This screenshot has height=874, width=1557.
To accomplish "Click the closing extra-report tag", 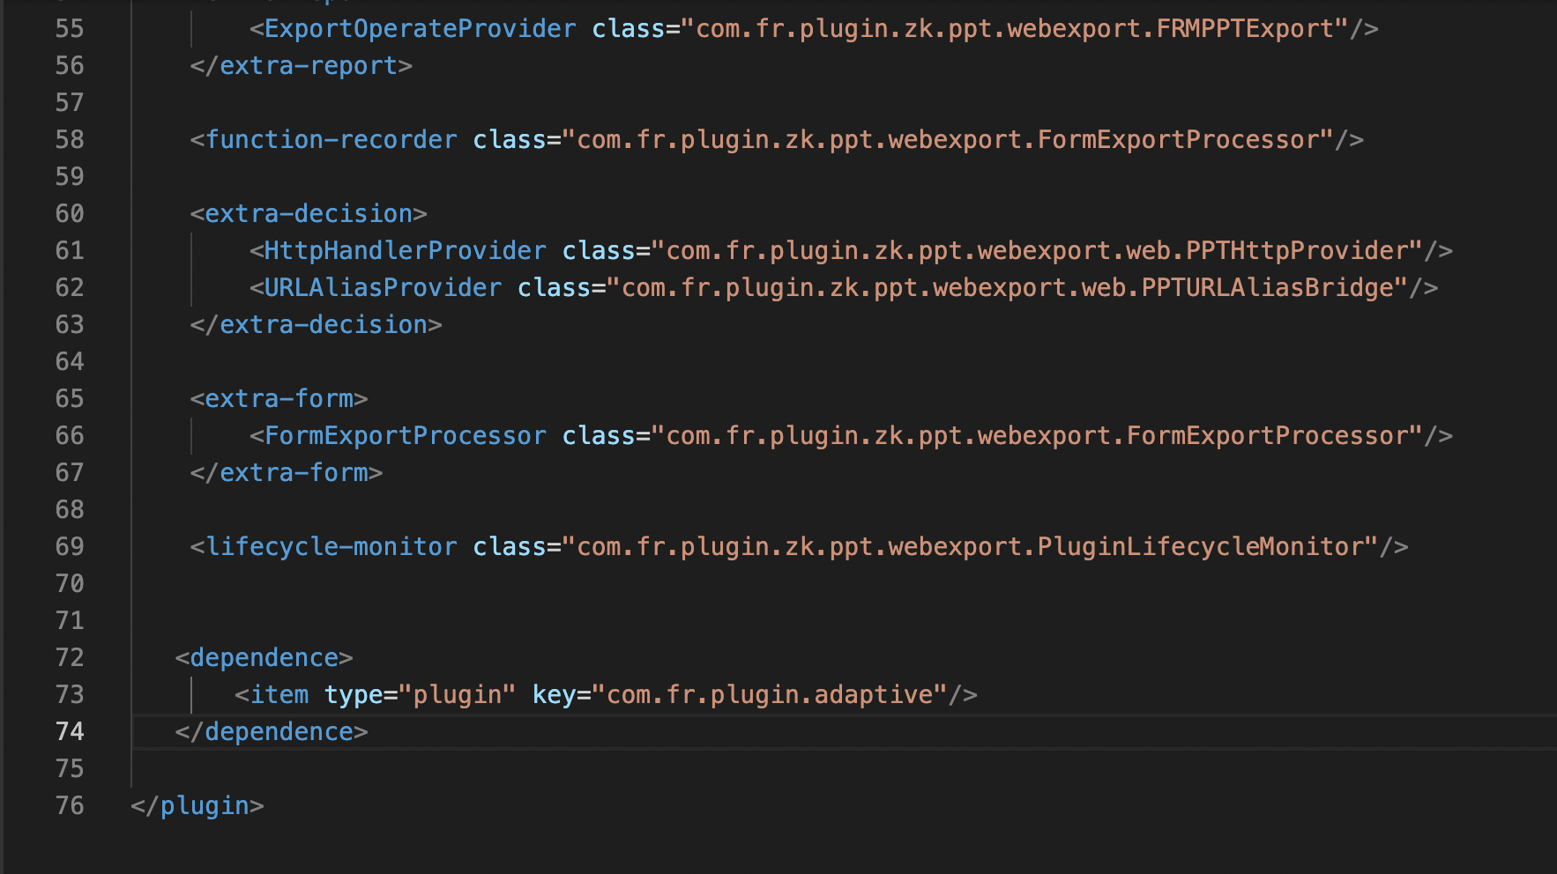I will tap(301, 65).
